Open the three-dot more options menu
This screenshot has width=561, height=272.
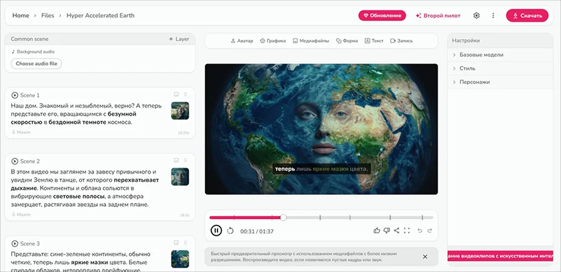(x=493, y=16)
